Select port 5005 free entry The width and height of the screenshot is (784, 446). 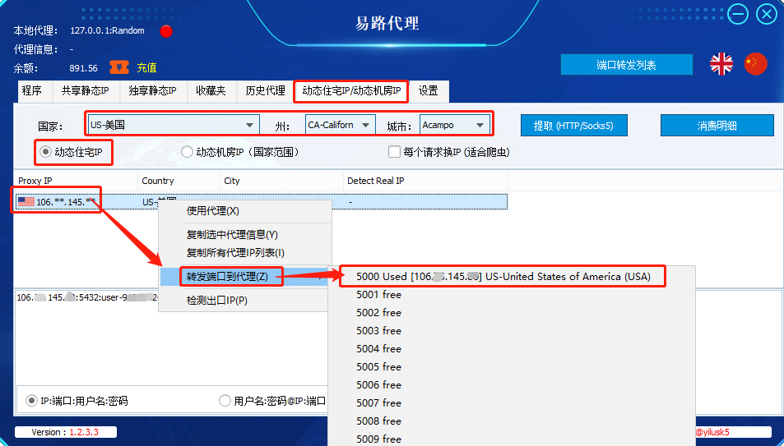512,366
